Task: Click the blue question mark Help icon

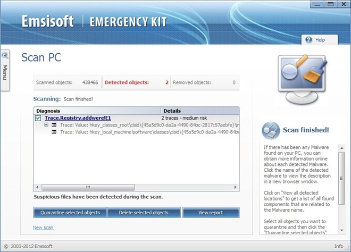Action: [308, 40]
